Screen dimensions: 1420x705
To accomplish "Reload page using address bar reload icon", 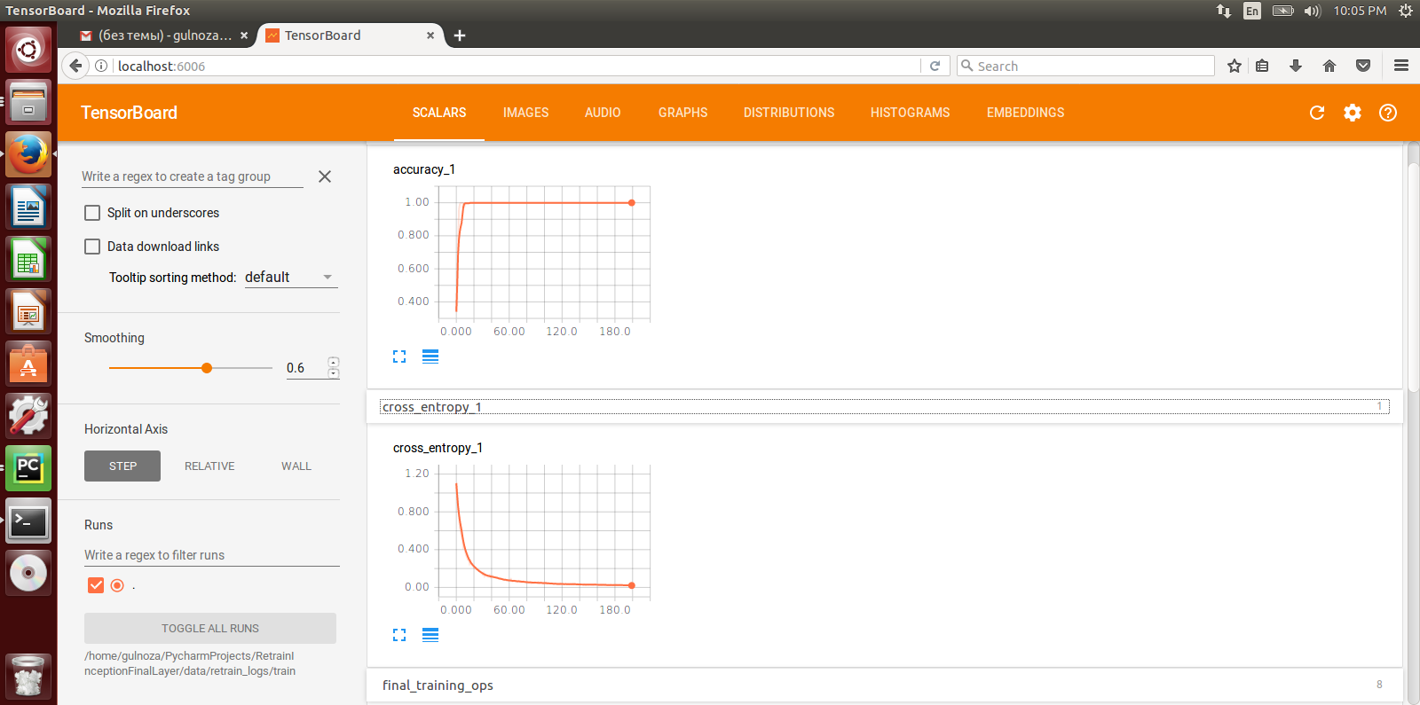I will tap(935, 66).
